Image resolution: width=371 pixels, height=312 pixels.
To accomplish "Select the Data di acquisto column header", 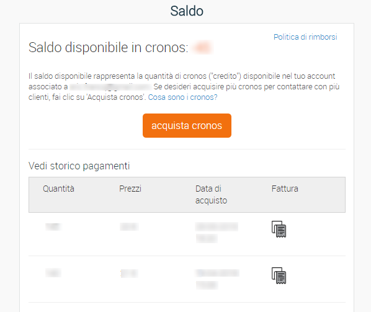I will (x=211, y=194).
